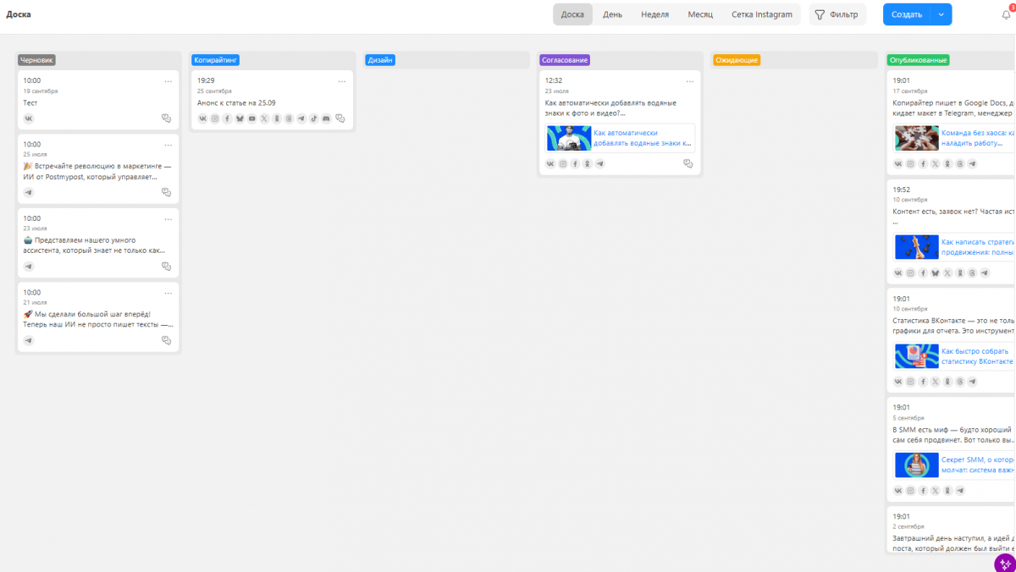Click the chess thumbnail in Опубликованные column
The height and width of the screenshot is (572, 1016).
point(917,247)
